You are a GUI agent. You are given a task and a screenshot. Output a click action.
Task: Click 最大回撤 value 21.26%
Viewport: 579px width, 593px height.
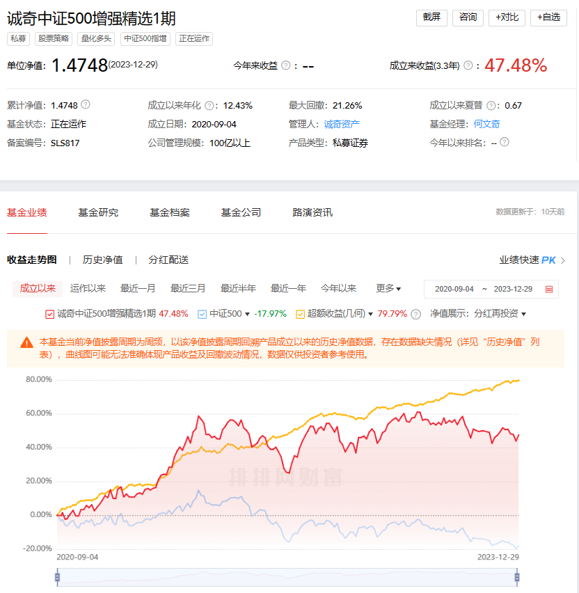click(x=347, y=106)
